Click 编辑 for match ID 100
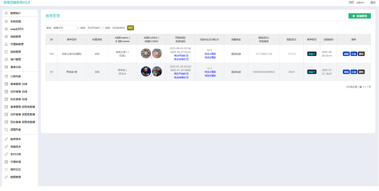379x191 pixels. click(346, 54)
